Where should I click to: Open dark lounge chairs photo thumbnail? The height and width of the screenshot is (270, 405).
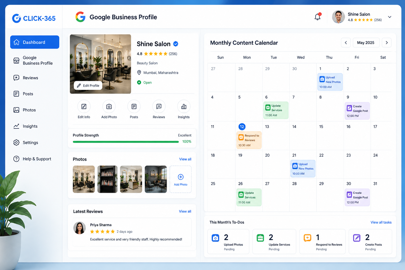point(156,179)
